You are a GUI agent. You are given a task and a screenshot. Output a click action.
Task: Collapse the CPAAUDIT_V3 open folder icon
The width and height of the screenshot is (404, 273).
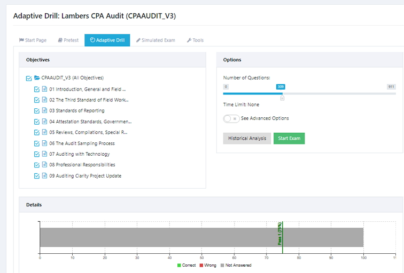tap(37, 77)
